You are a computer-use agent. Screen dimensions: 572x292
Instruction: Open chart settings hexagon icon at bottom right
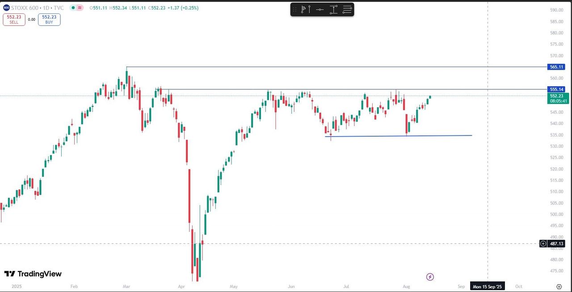click(x=559, y=286)
